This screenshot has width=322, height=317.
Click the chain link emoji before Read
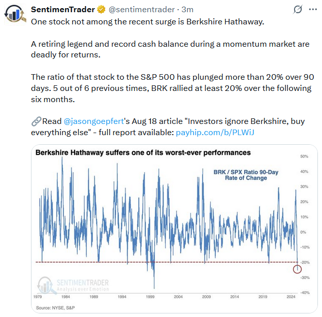(x=36, y=121)
